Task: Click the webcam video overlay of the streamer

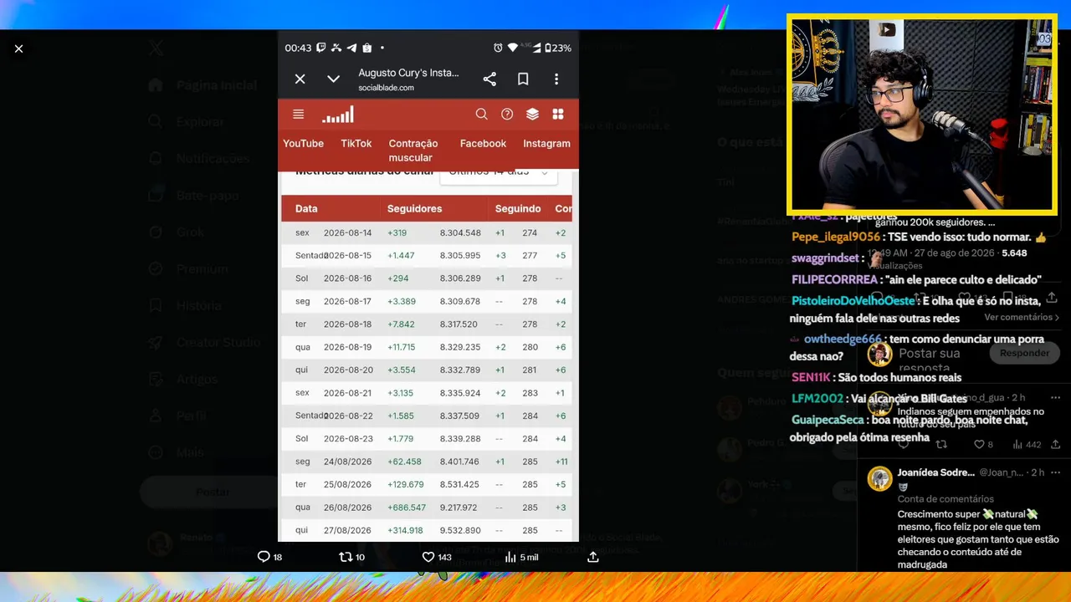Action: coord(921,115)
